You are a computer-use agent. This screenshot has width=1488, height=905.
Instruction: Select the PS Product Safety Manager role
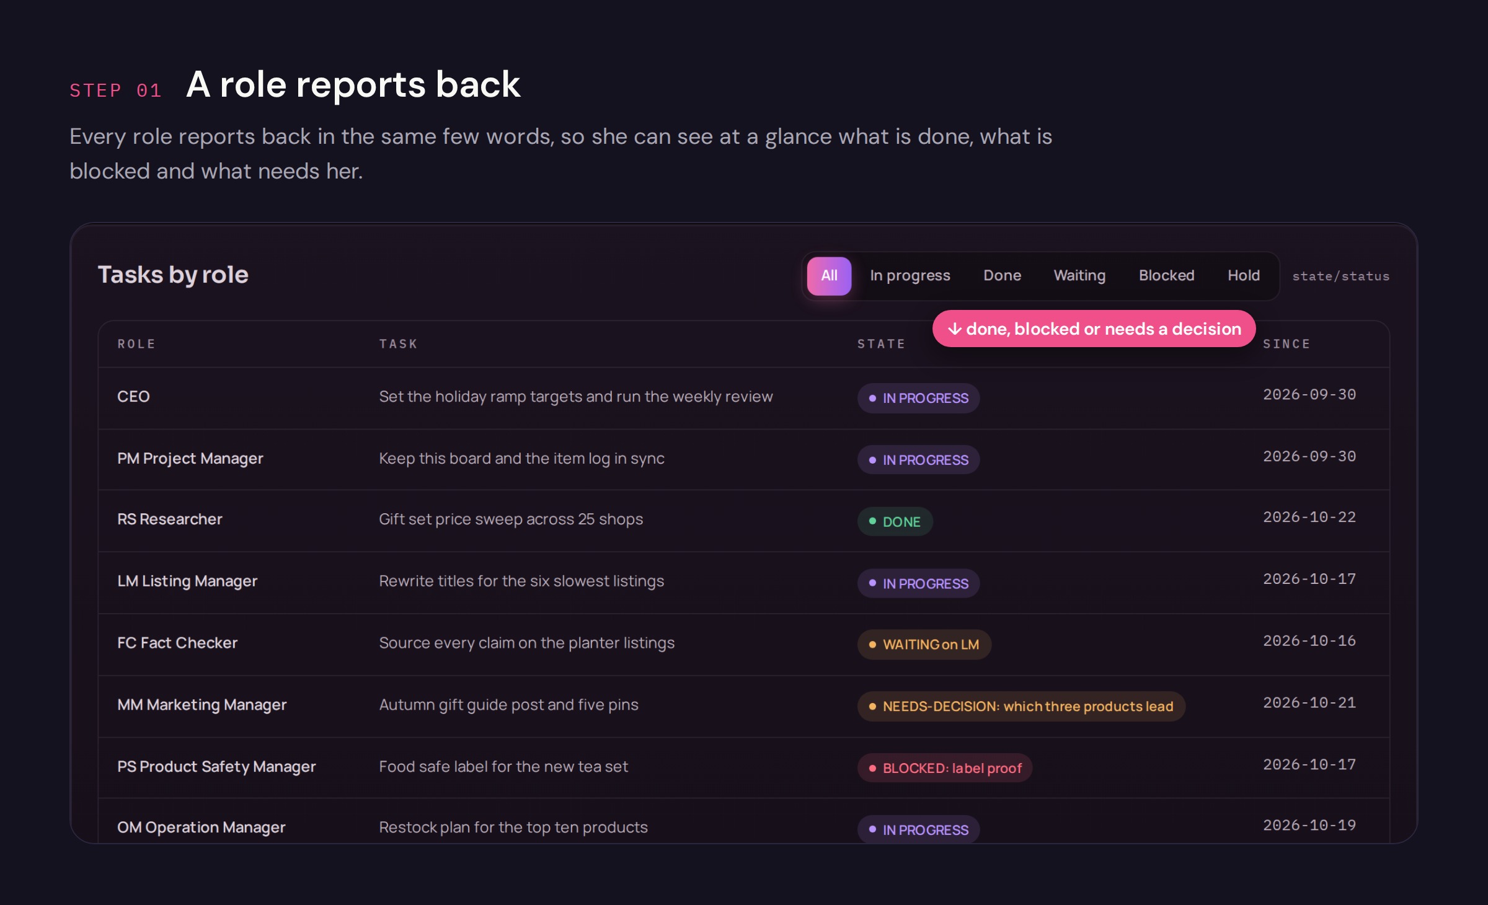click(x=216, y=767)
